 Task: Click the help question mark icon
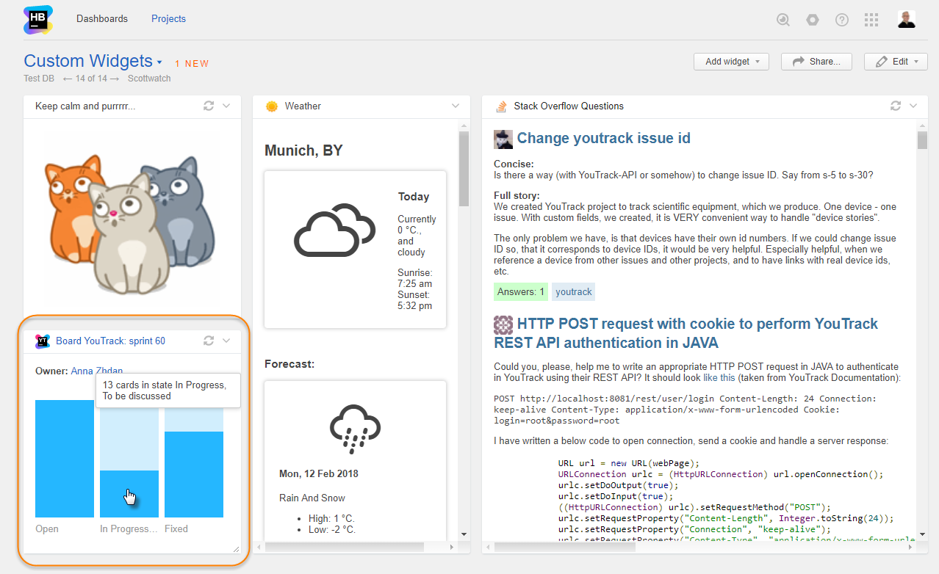pyautogui.click(x=842, y=20)
